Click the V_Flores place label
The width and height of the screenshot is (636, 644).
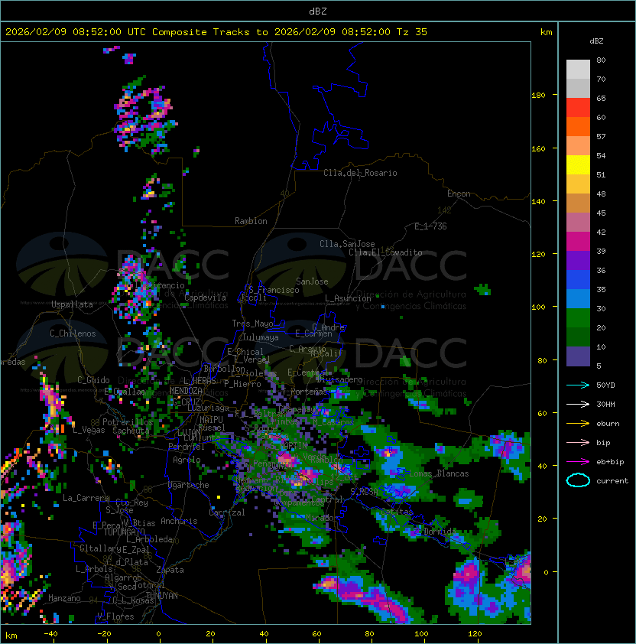[x=115, y=616]
